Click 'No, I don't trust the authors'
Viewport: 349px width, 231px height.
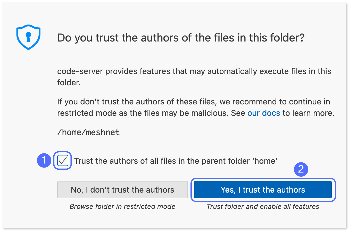pos(122,190)
